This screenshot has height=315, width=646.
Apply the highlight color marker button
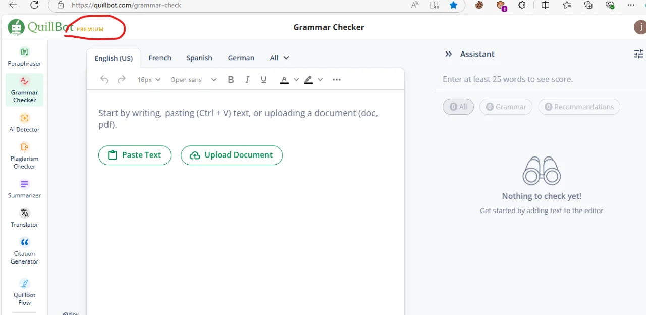[x=308, y=80]
